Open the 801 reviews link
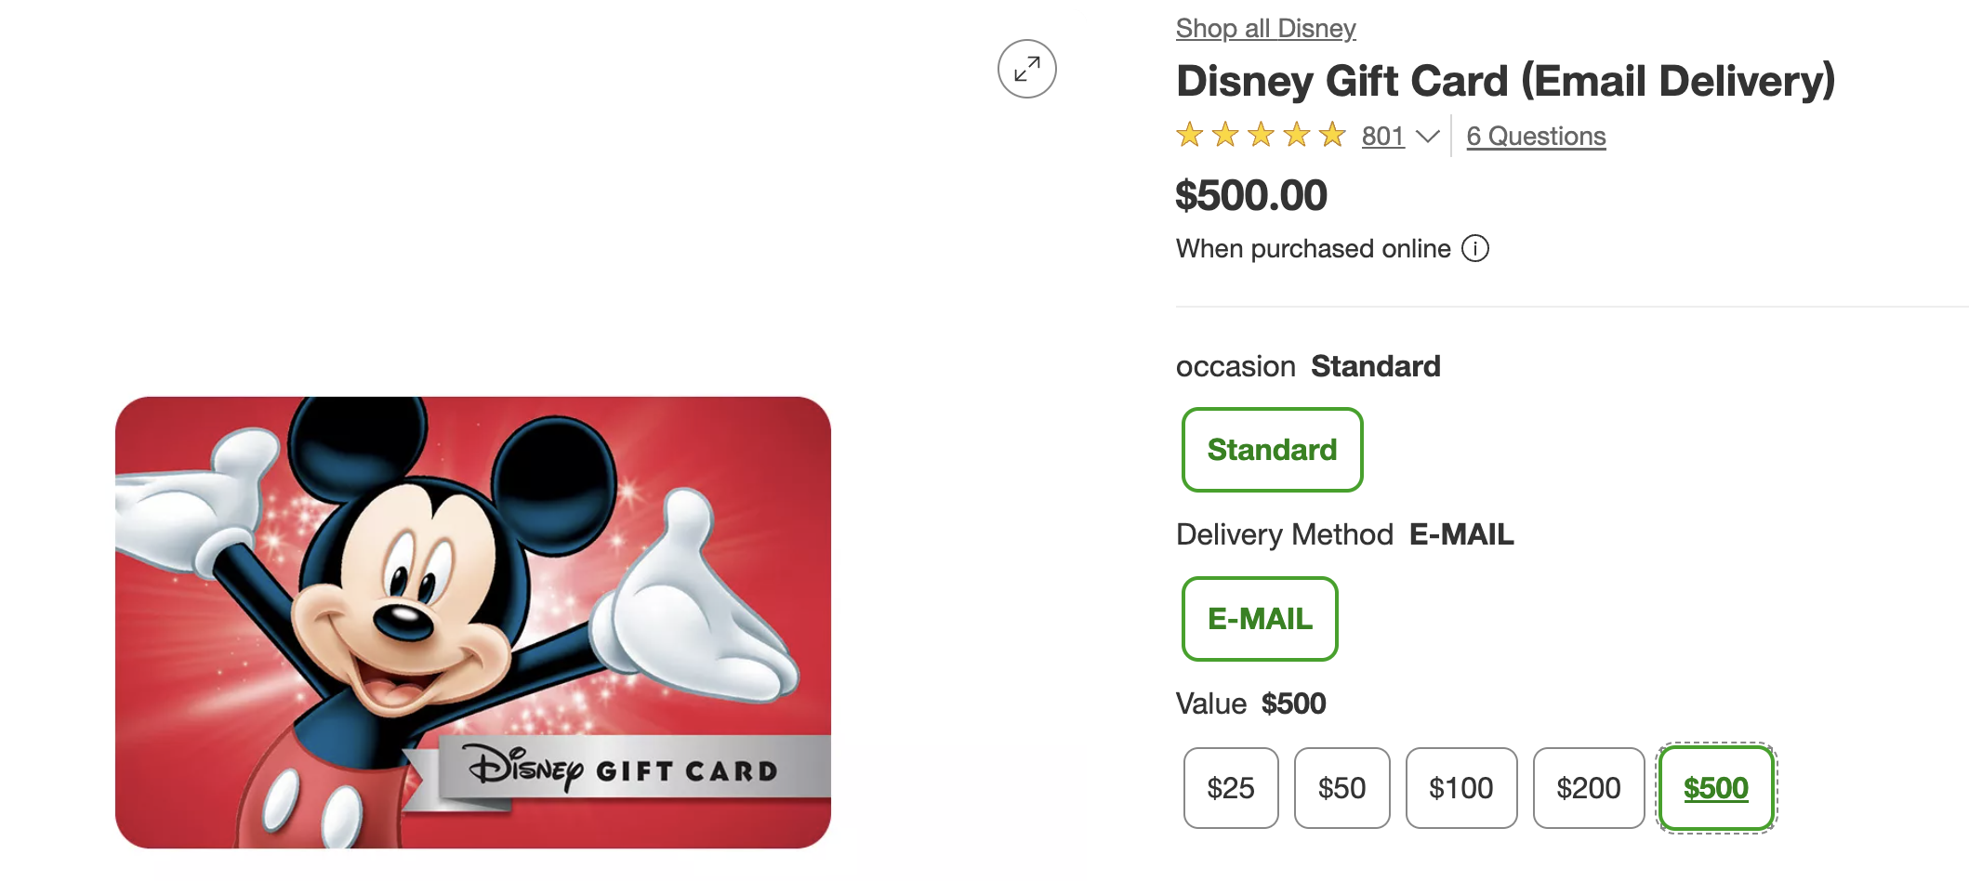 pyautogui.click(x=1382, y=137)
